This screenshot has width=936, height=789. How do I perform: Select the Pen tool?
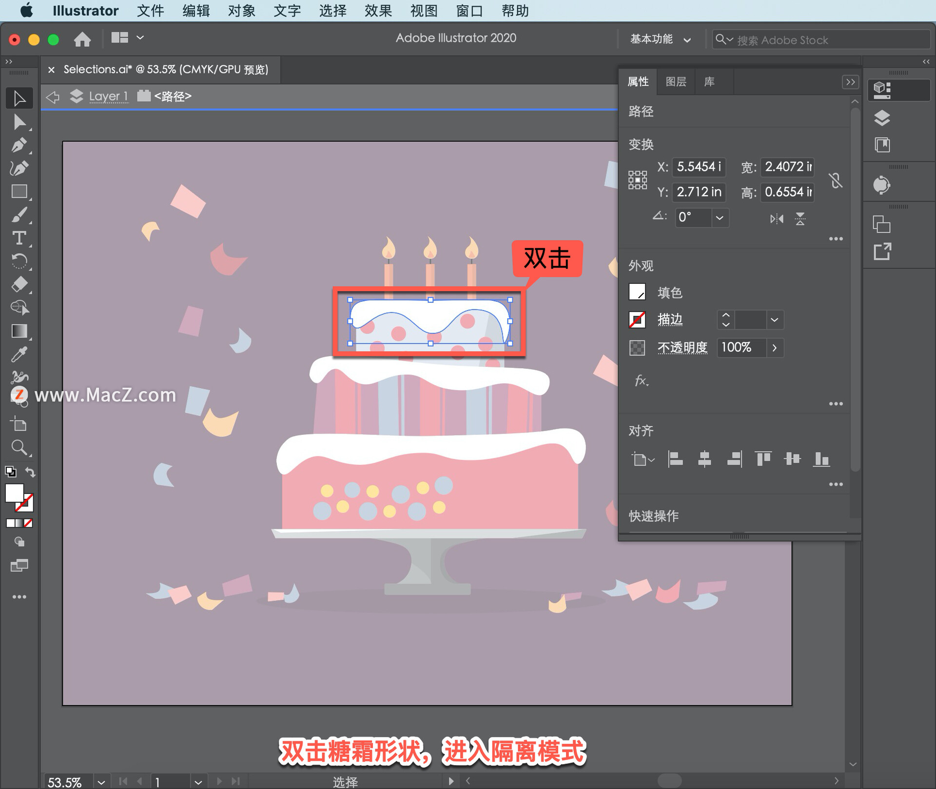pos(19,145)
